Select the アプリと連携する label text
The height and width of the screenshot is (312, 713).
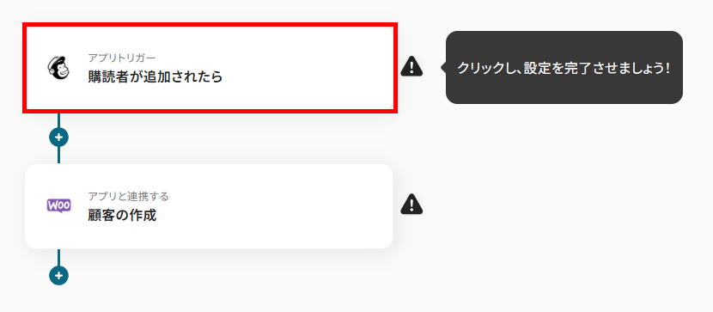(128, 196)
